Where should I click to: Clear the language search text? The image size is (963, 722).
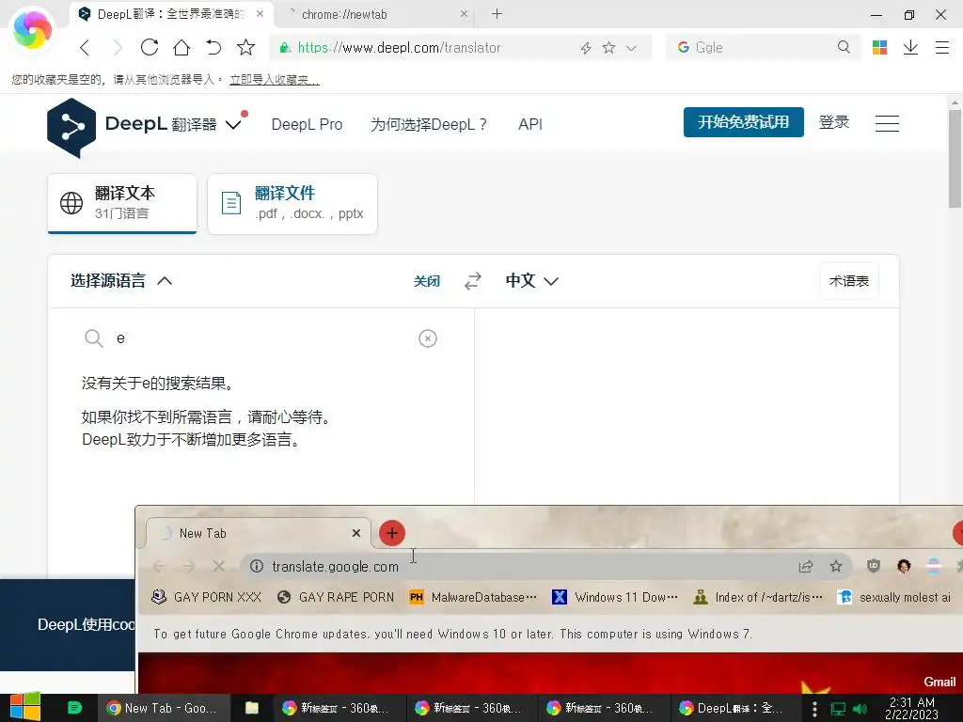tap(428, 338)
